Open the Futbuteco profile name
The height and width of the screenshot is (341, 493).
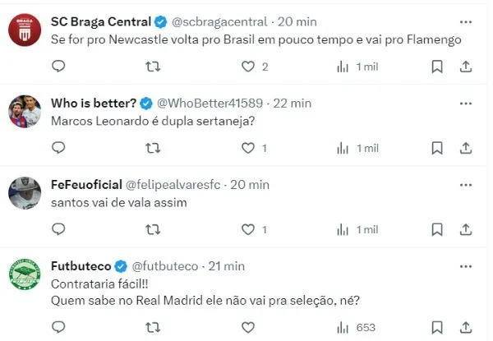coord(81,265)
